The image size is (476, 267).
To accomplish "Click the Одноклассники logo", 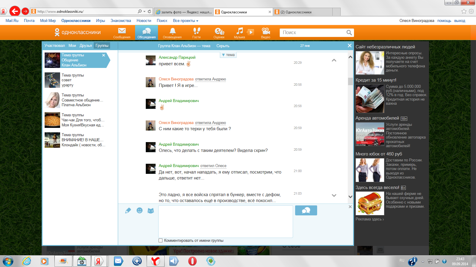I will (x=77, y=32).
